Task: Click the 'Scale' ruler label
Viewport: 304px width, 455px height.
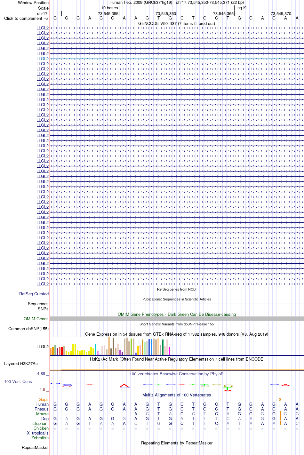Action: (x=43, y=8)
